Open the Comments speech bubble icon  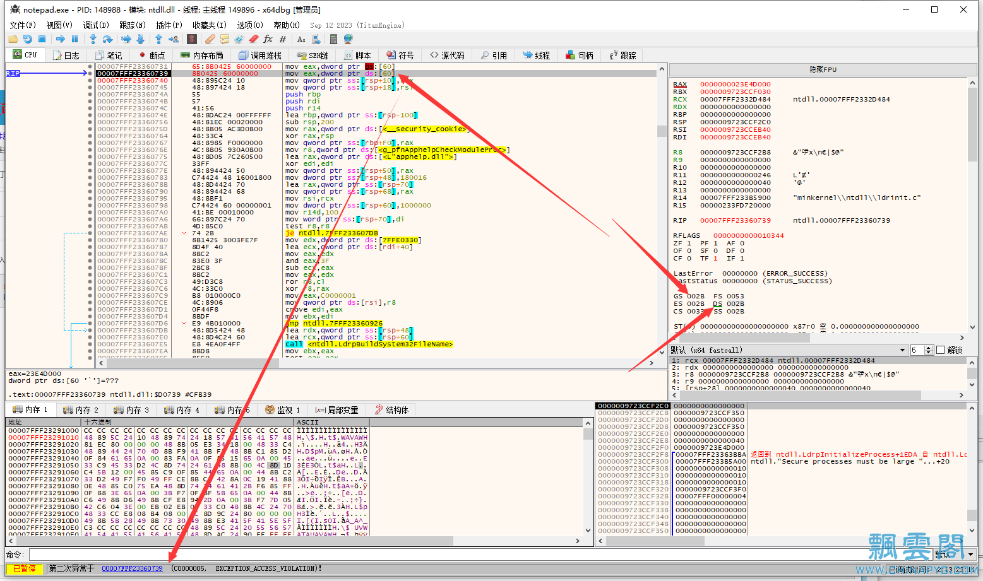pyautogui.click(x=225, y=39)
